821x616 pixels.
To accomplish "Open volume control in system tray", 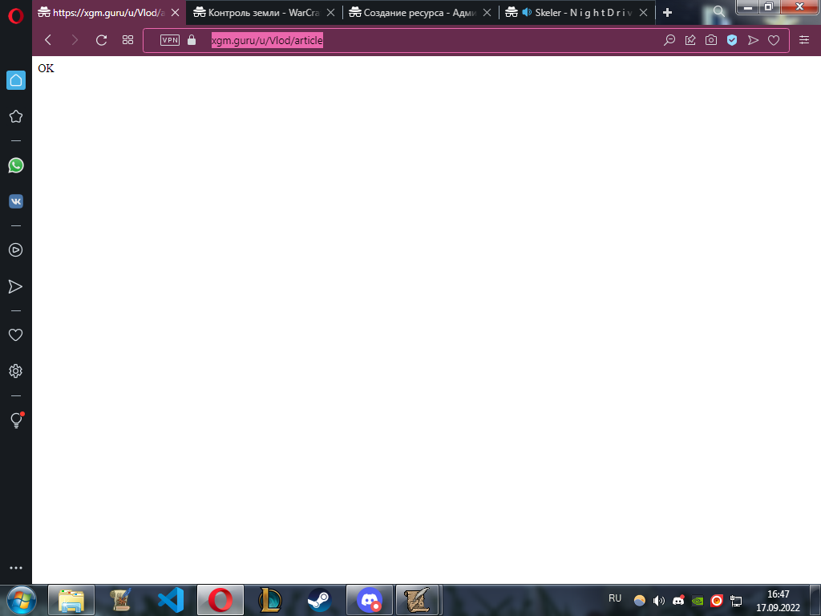I will 659,601.
